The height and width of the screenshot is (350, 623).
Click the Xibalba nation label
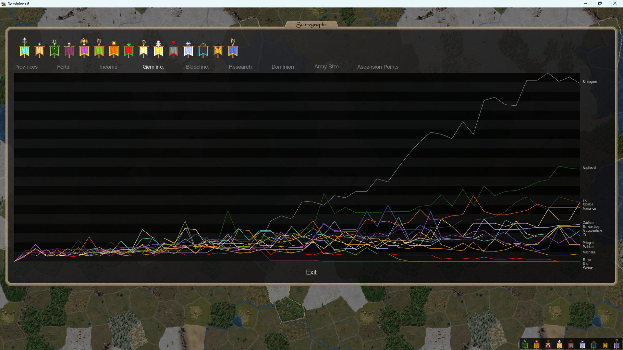pyautogui.click(x=588, y=204)
